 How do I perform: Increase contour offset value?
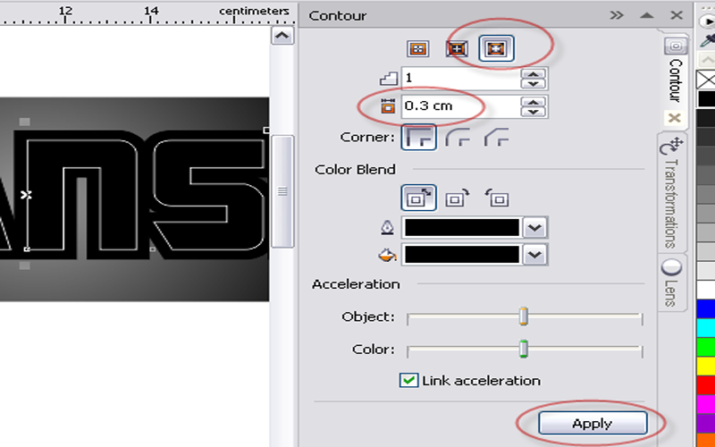pos(534,101)
